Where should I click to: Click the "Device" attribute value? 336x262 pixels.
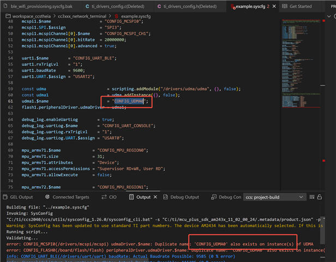[x=107, y=163]
